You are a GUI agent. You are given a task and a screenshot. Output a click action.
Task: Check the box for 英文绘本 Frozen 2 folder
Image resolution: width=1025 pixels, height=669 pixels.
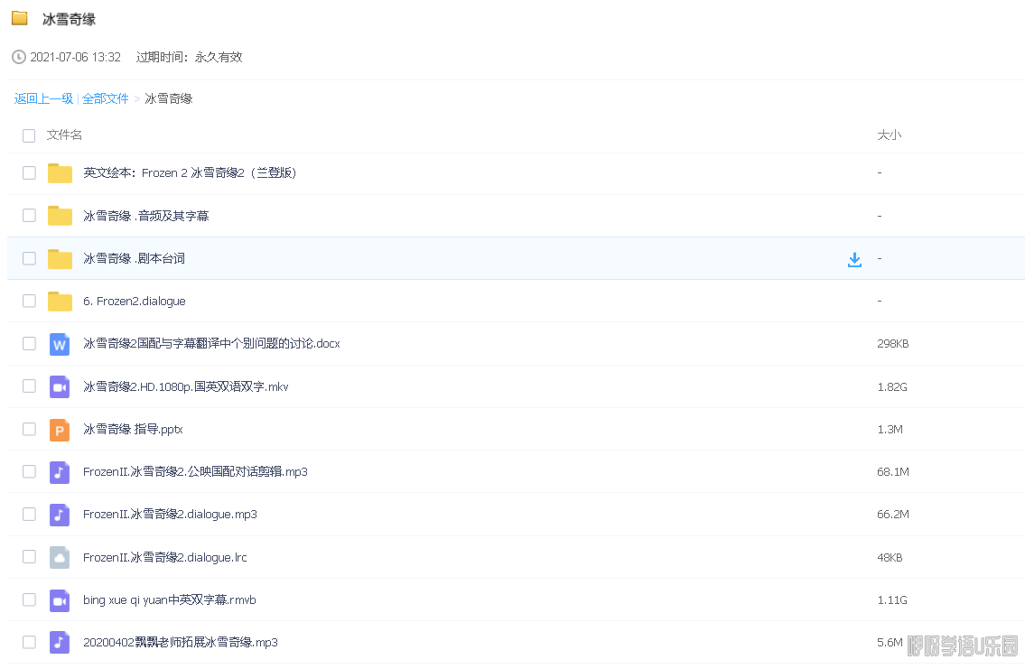[29, 173]
